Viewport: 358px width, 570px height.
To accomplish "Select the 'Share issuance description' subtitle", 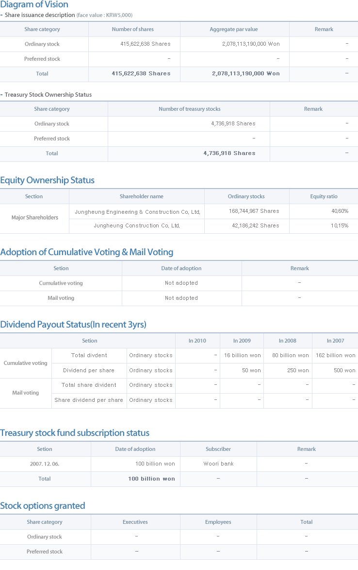I will (x=40, y=15).
